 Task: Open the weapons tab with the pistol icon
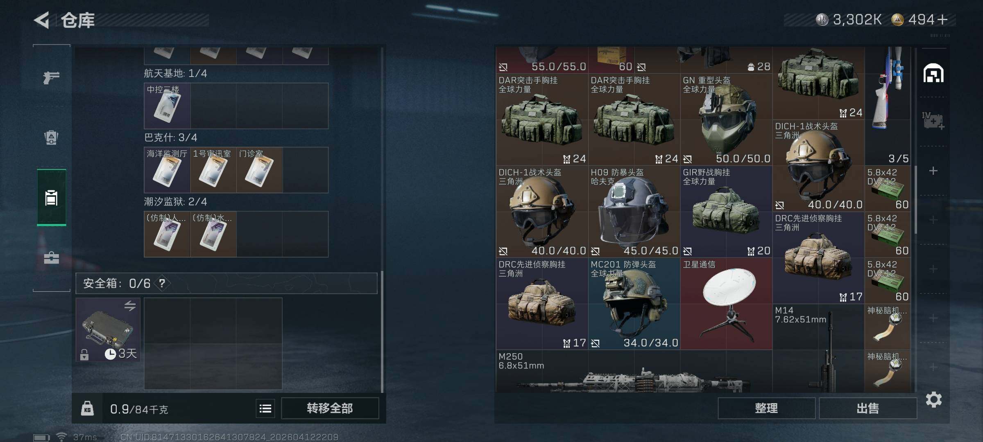click(51, 77)
